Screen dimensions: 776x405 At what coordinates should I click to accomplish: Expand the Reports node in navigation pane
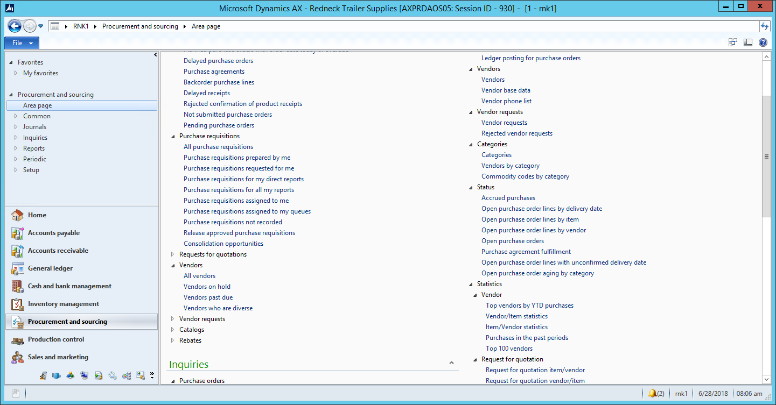17,148
